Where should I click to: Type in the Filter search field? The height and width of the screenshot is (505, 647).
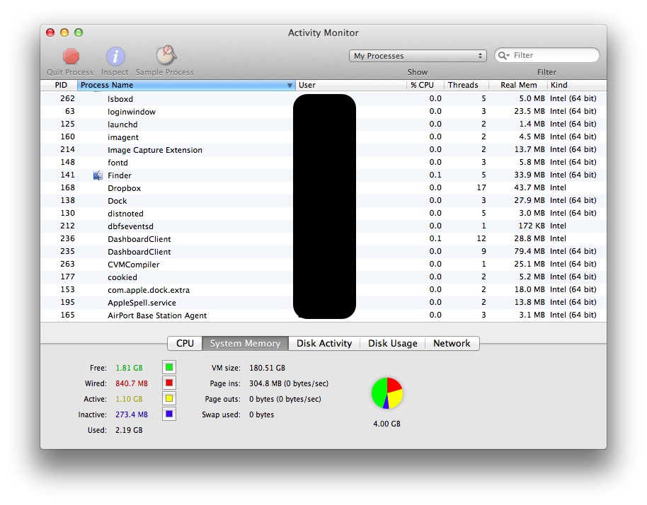[x=547, y=55]
